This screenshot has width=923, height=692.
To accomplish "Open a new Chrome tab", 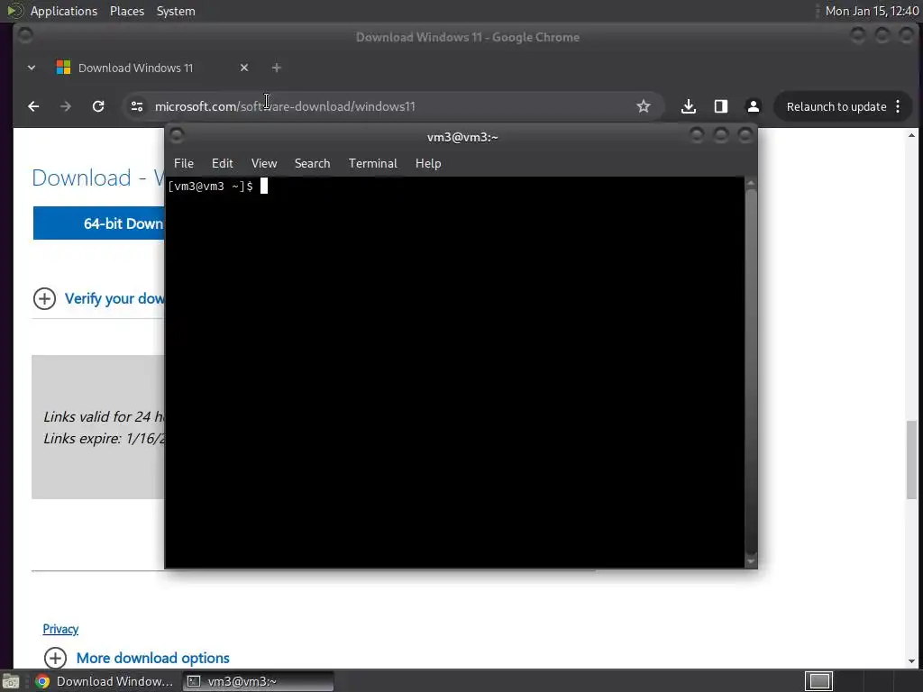I will click(x=276, y=68).
